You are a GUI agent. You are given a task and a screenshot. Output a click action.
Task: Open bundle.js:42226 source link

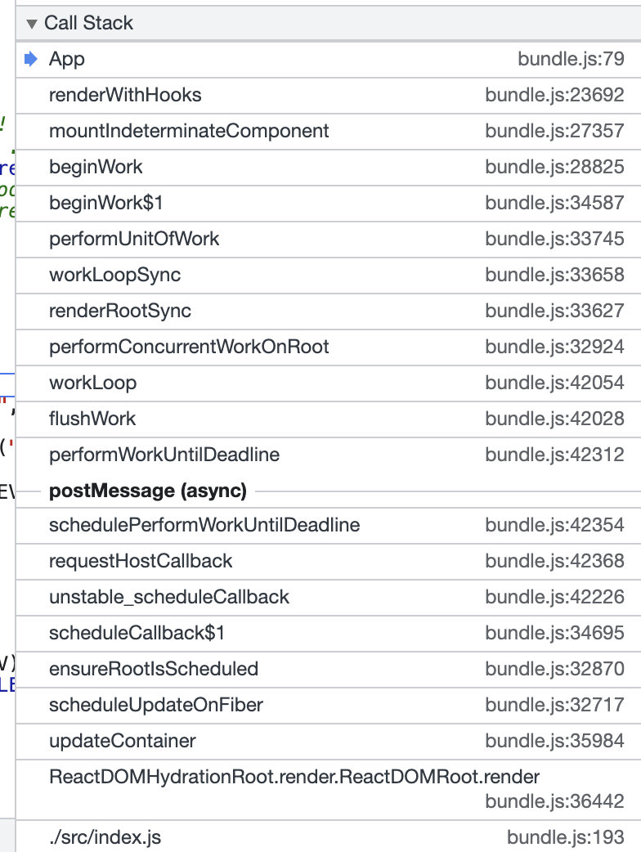coord(554,597)
